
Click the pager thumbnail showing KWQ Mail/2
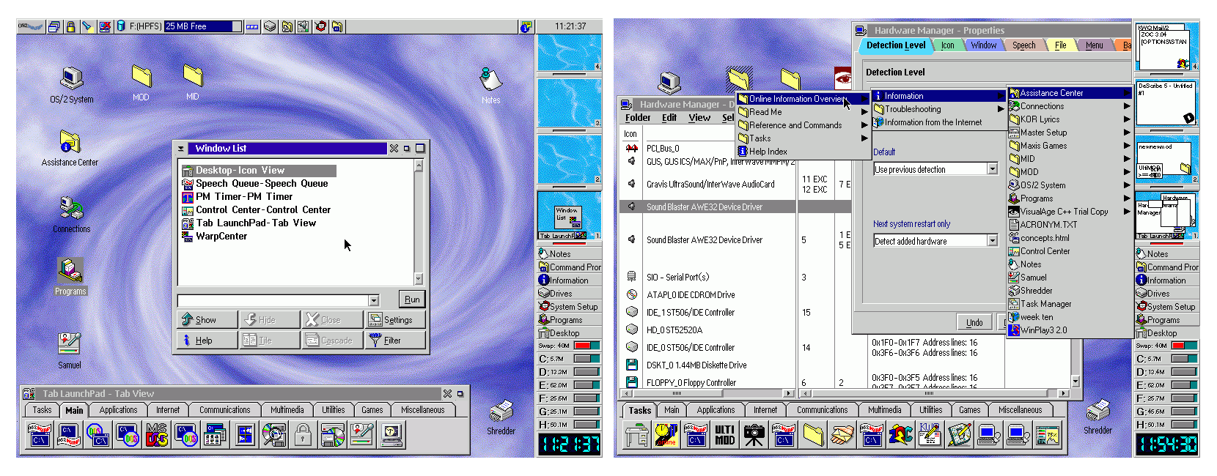[x=1166, y=46]
